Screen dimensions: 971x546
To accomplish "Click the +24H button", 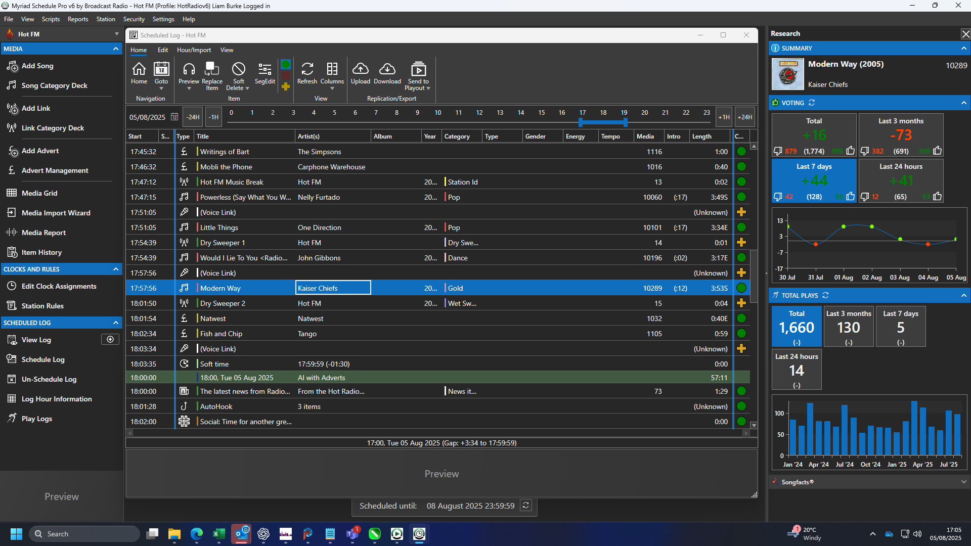I will pyautogui.click(x=744, y=117).
